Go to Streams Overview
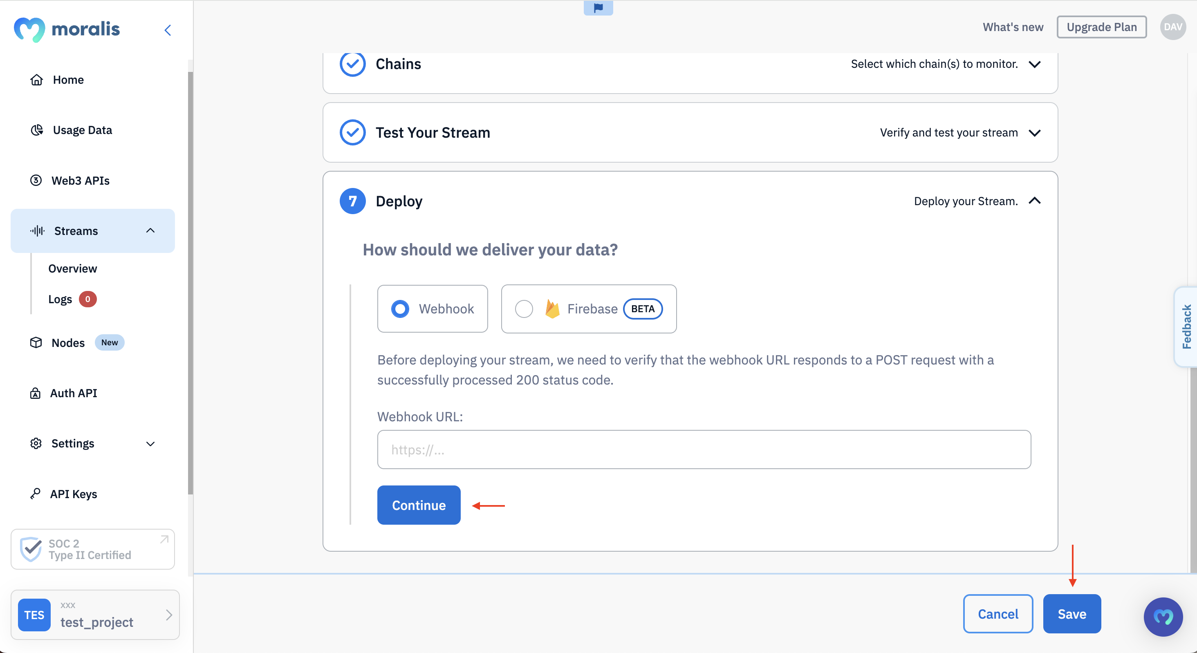Screen dimensions: 1197x653 pos(72,268)
